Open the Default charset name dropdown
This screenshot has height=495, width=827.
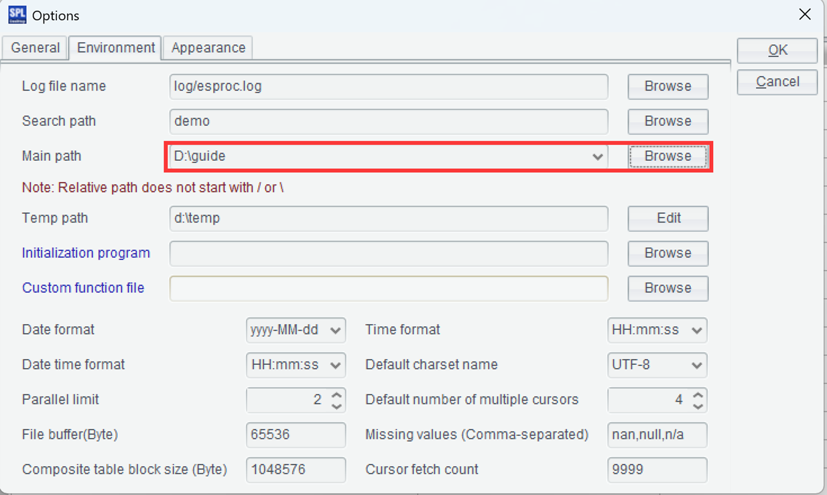[x=697, y=365]
